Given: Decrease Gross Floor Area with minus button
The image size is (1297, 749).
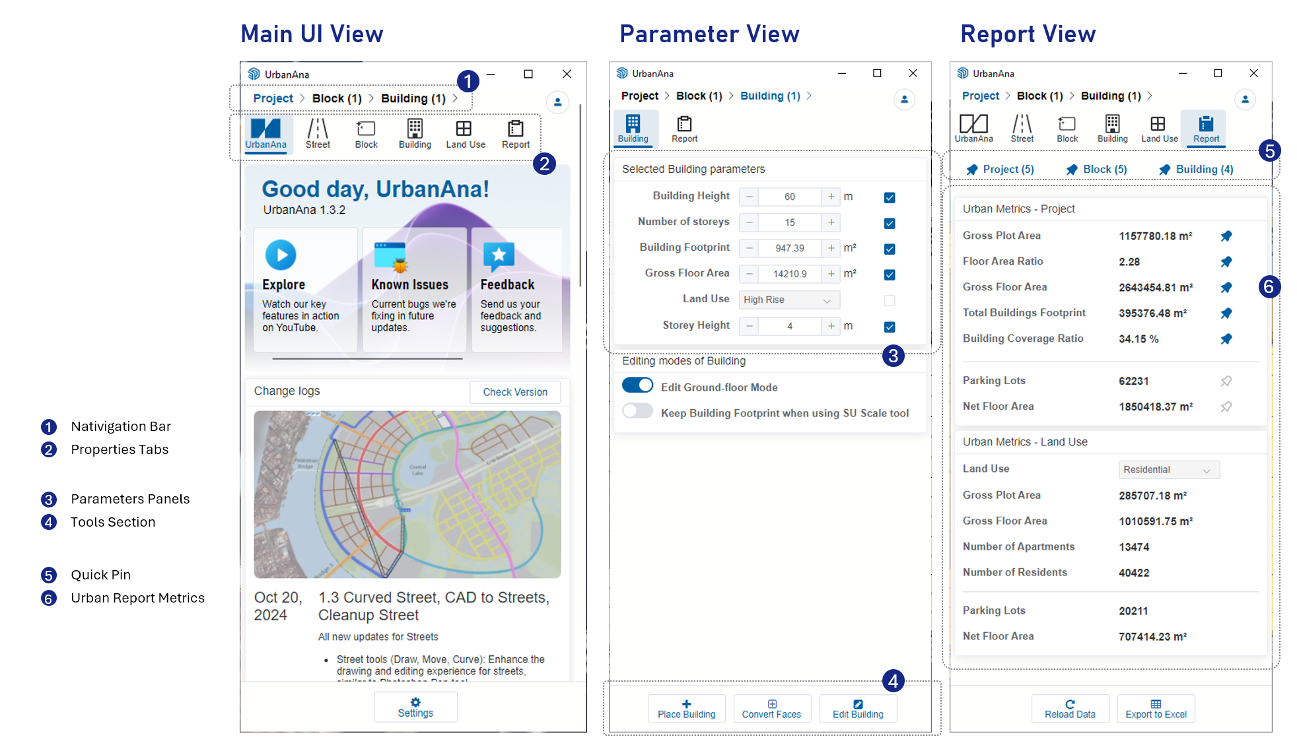Looking at the screenshot, I should coord(749,274).
